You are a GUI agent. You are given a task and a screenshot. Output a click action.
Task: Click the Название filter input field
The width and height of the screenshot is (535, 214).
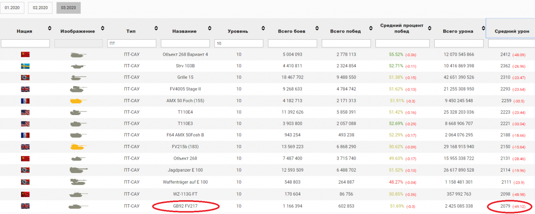point(185,43)
